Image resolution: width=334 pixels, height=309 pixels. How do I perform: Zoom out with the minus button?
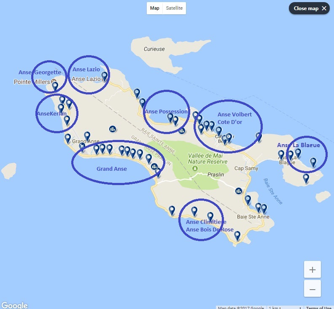click(312, 289)
